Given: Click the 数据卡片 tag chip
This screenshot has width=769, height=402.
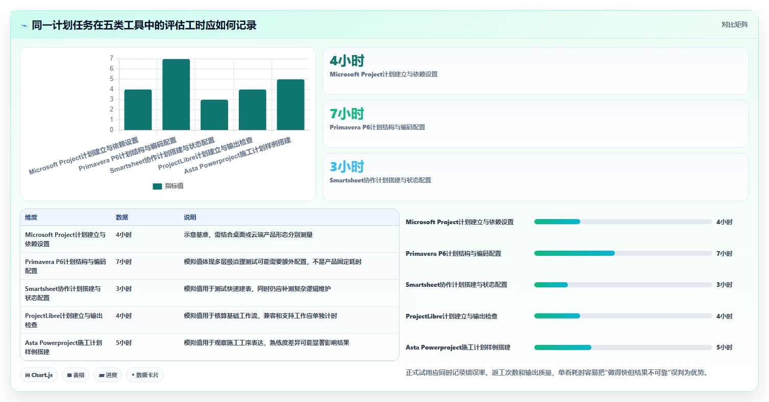Looking at the screenshot, I should click(x=145, y=375).
